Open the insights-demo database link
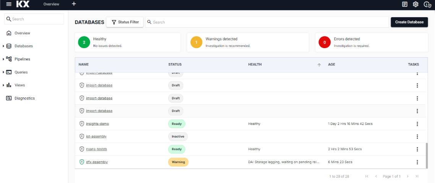The height and width of the screenshot is (183, 435). 97,124
